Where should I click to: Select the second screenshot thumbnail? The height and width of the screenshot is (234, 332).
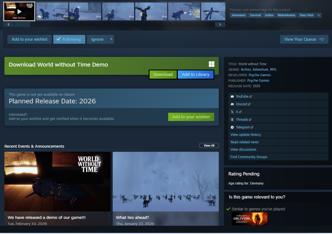click(x=52, y=12)
